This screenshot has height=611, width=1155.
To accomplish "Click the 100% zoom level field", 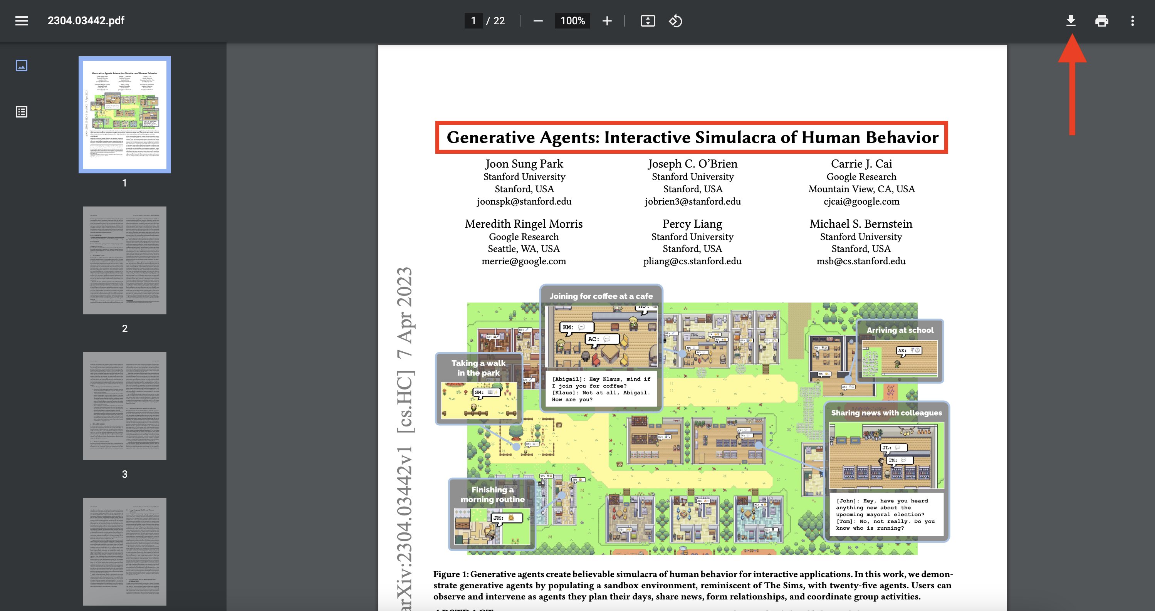I will click(572, 21).
